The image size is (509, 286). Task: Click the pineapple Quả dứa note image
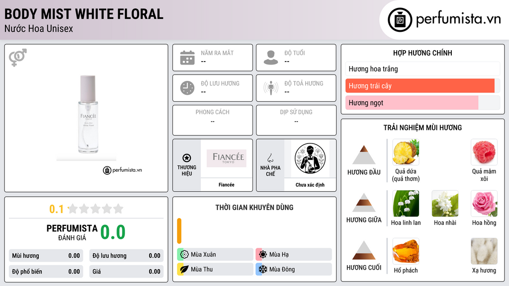coord(406,152)
